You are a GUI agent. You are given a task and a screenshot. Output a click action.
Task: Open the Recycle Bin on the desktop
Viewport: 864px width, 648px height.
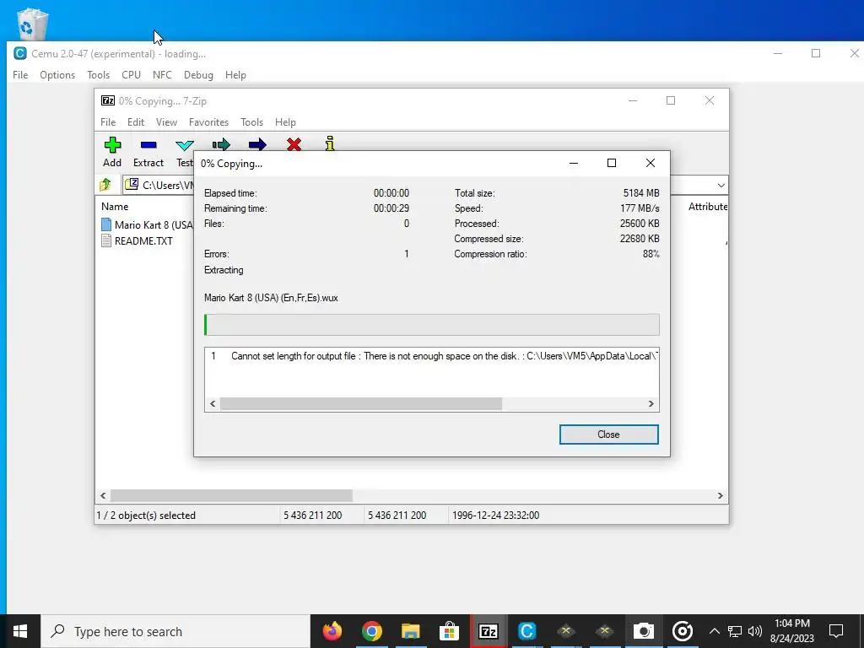click(x=33, y=23)
